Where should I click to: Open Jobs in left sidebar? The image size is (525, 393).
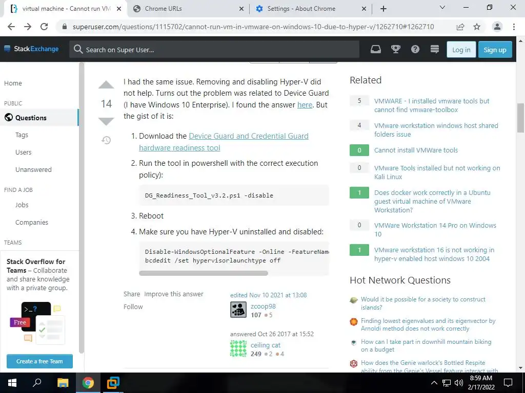tap(22, 205)
